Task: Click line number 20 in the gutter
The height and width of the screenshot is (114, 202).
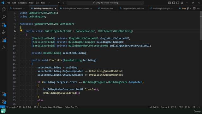Action: [x=14, y=82]
